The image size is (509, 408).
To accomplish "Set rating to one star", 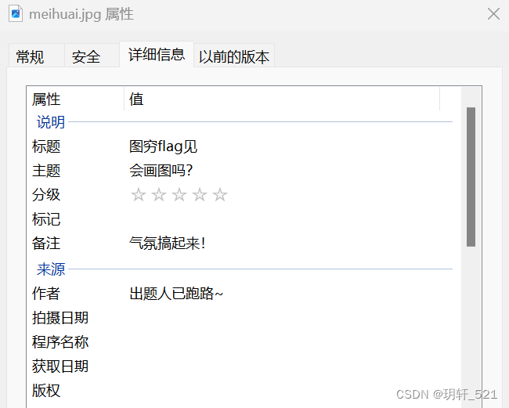I will click(x=139, y=195).
